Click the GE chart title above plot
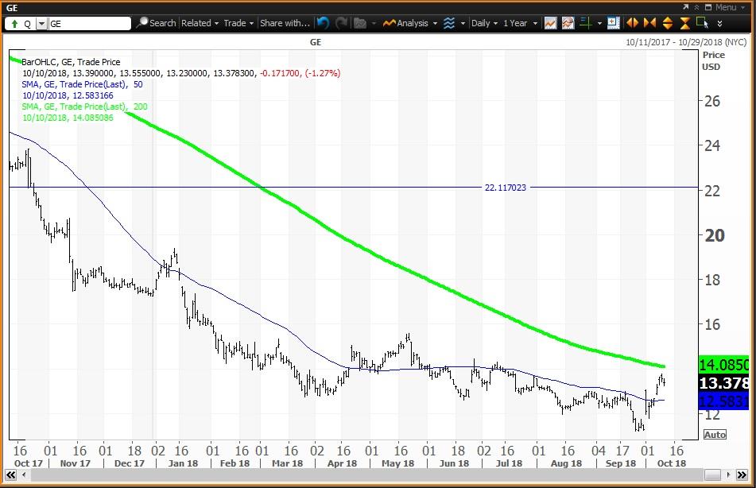Screen dimensions: 756x488 [x=316, y=42]
